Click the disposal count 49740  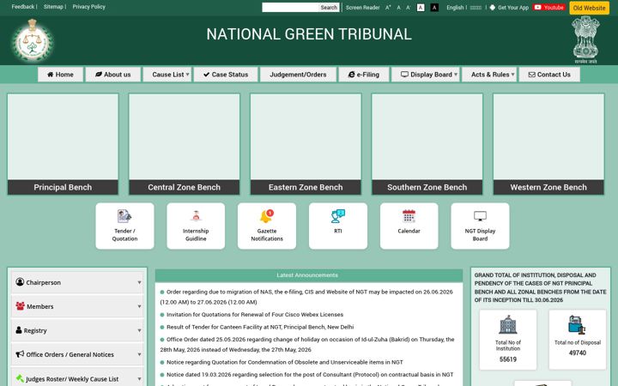(x=578, y=353)
